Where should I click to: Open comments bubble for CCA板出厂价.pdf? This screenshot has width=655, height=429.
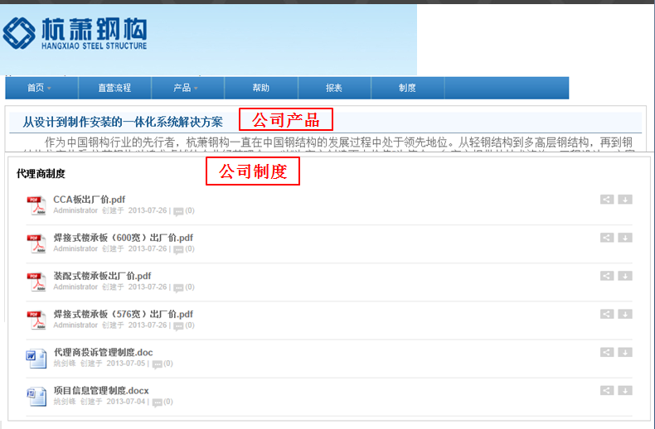[178, 211]
